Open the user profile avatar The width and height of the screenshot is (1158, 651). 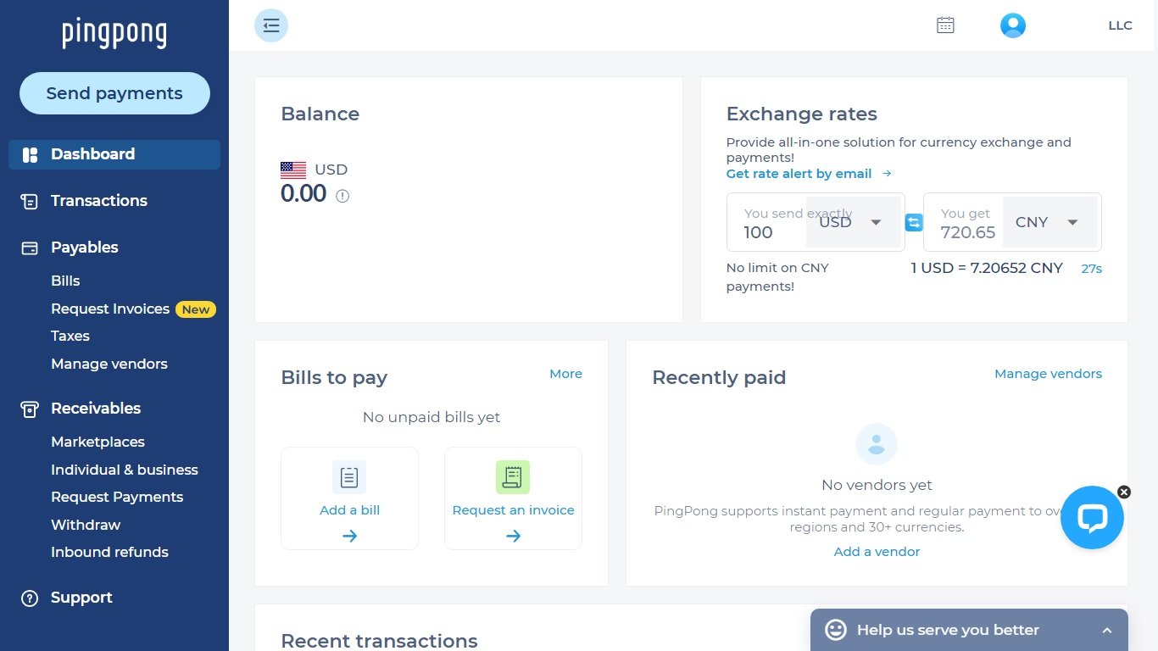[x=1013, y=25]
